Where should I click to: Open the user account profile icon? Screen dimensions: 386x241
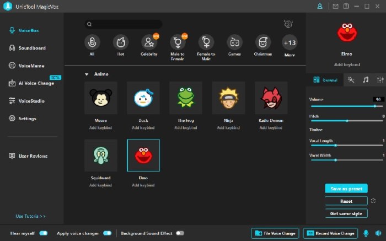click(x=320, y=6)
